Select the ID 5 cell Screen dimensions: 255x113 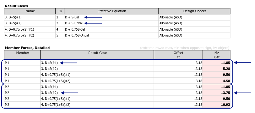60,35
